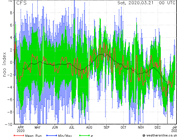This screenshot has height=137, width=177.
Task: Click the NOV x-axis label
Action: click(141, 127)
